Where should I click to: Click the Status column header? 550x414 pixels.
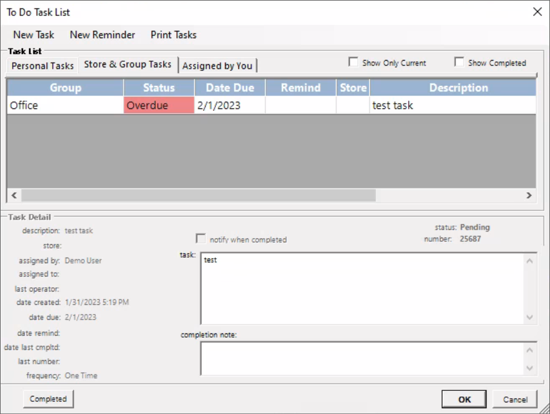pyautogui.click(x=159, y=88)
